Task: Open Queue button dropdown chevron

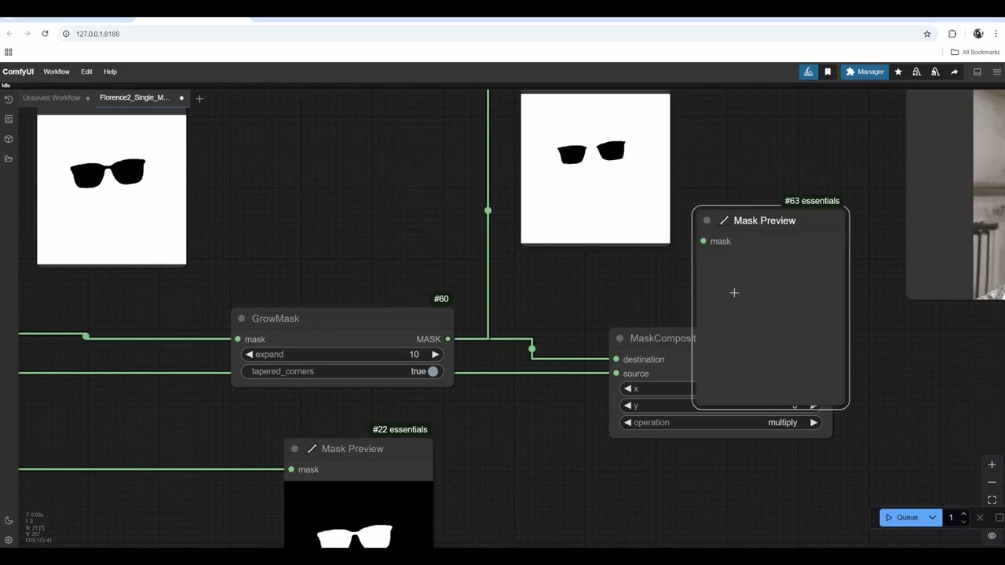Action: [x=932, y=517]
